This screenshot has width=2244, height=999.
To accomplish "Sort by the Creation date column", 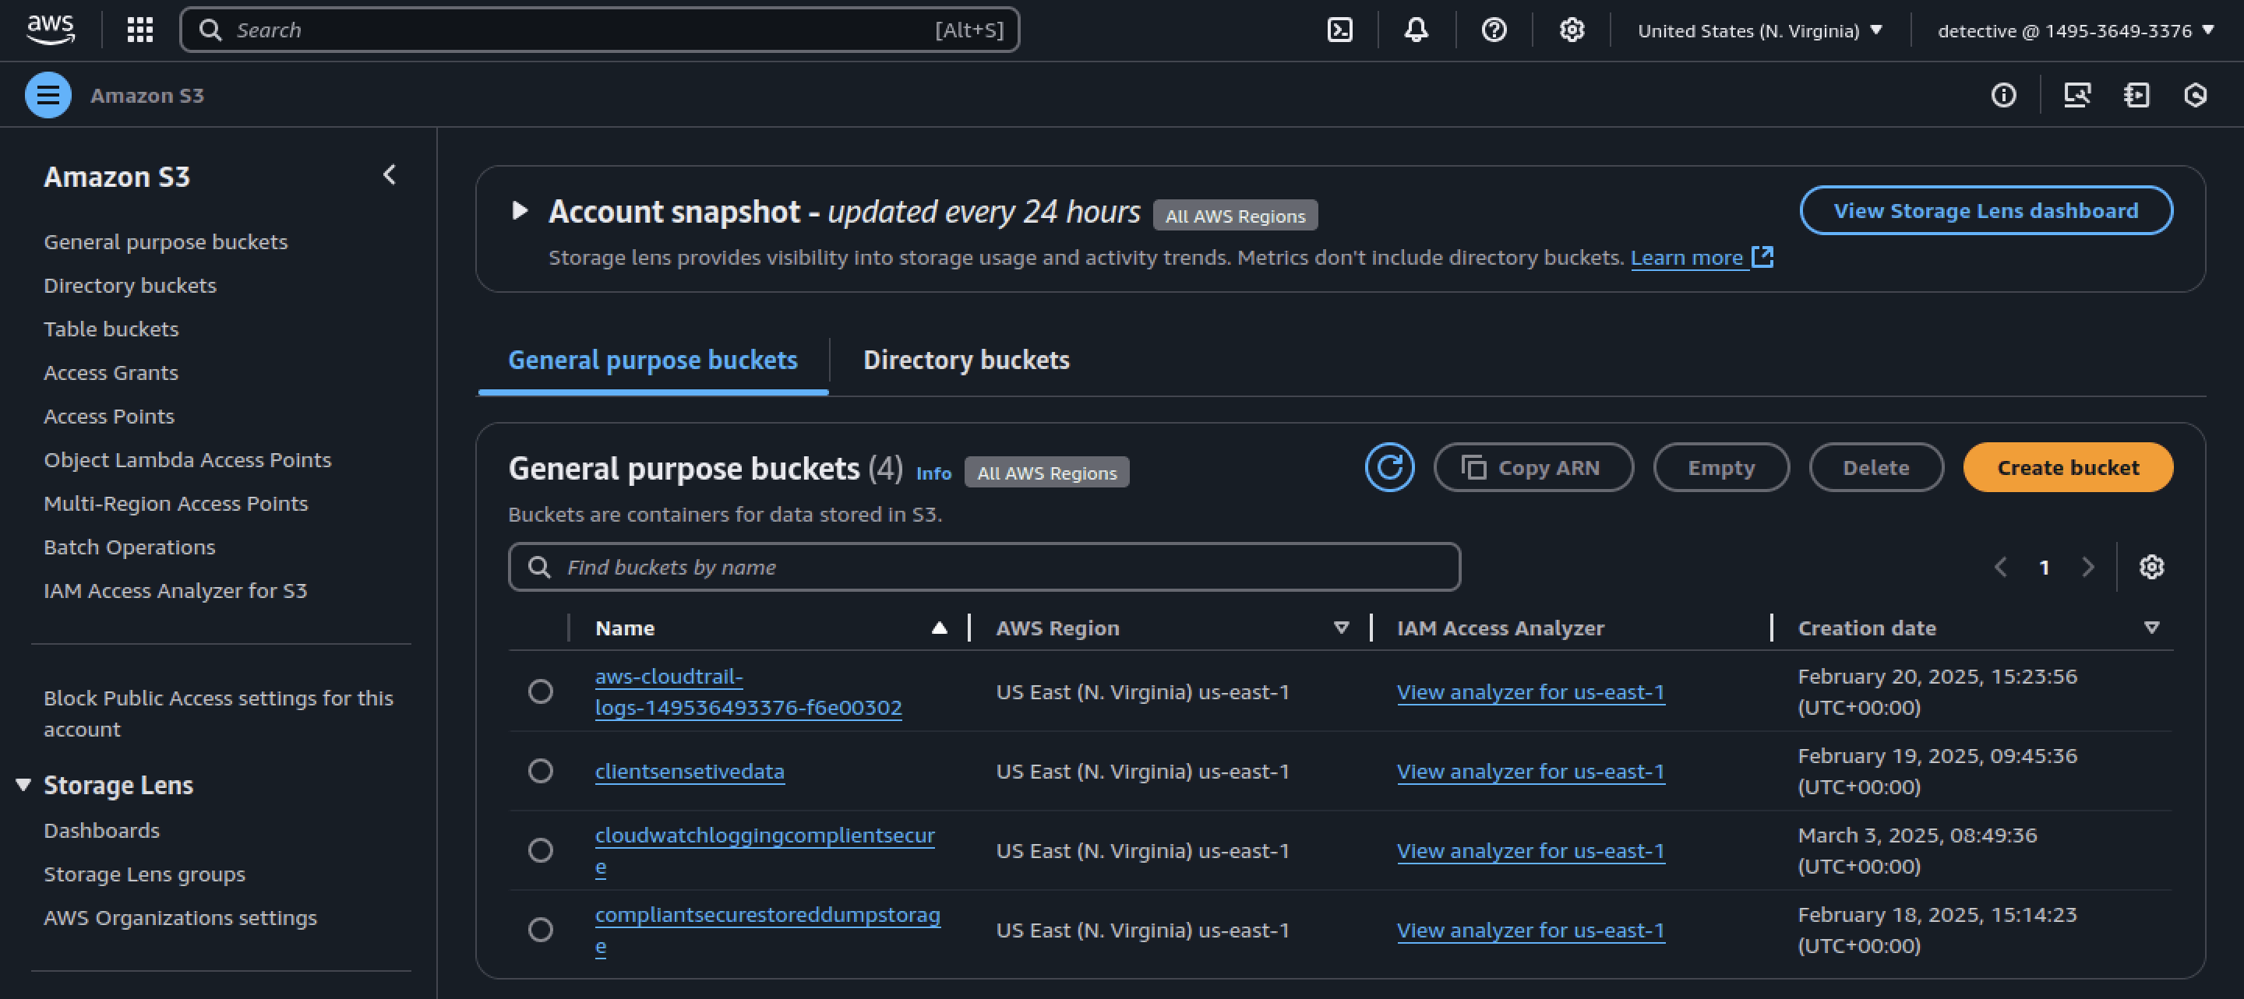I will point(1867,628).
